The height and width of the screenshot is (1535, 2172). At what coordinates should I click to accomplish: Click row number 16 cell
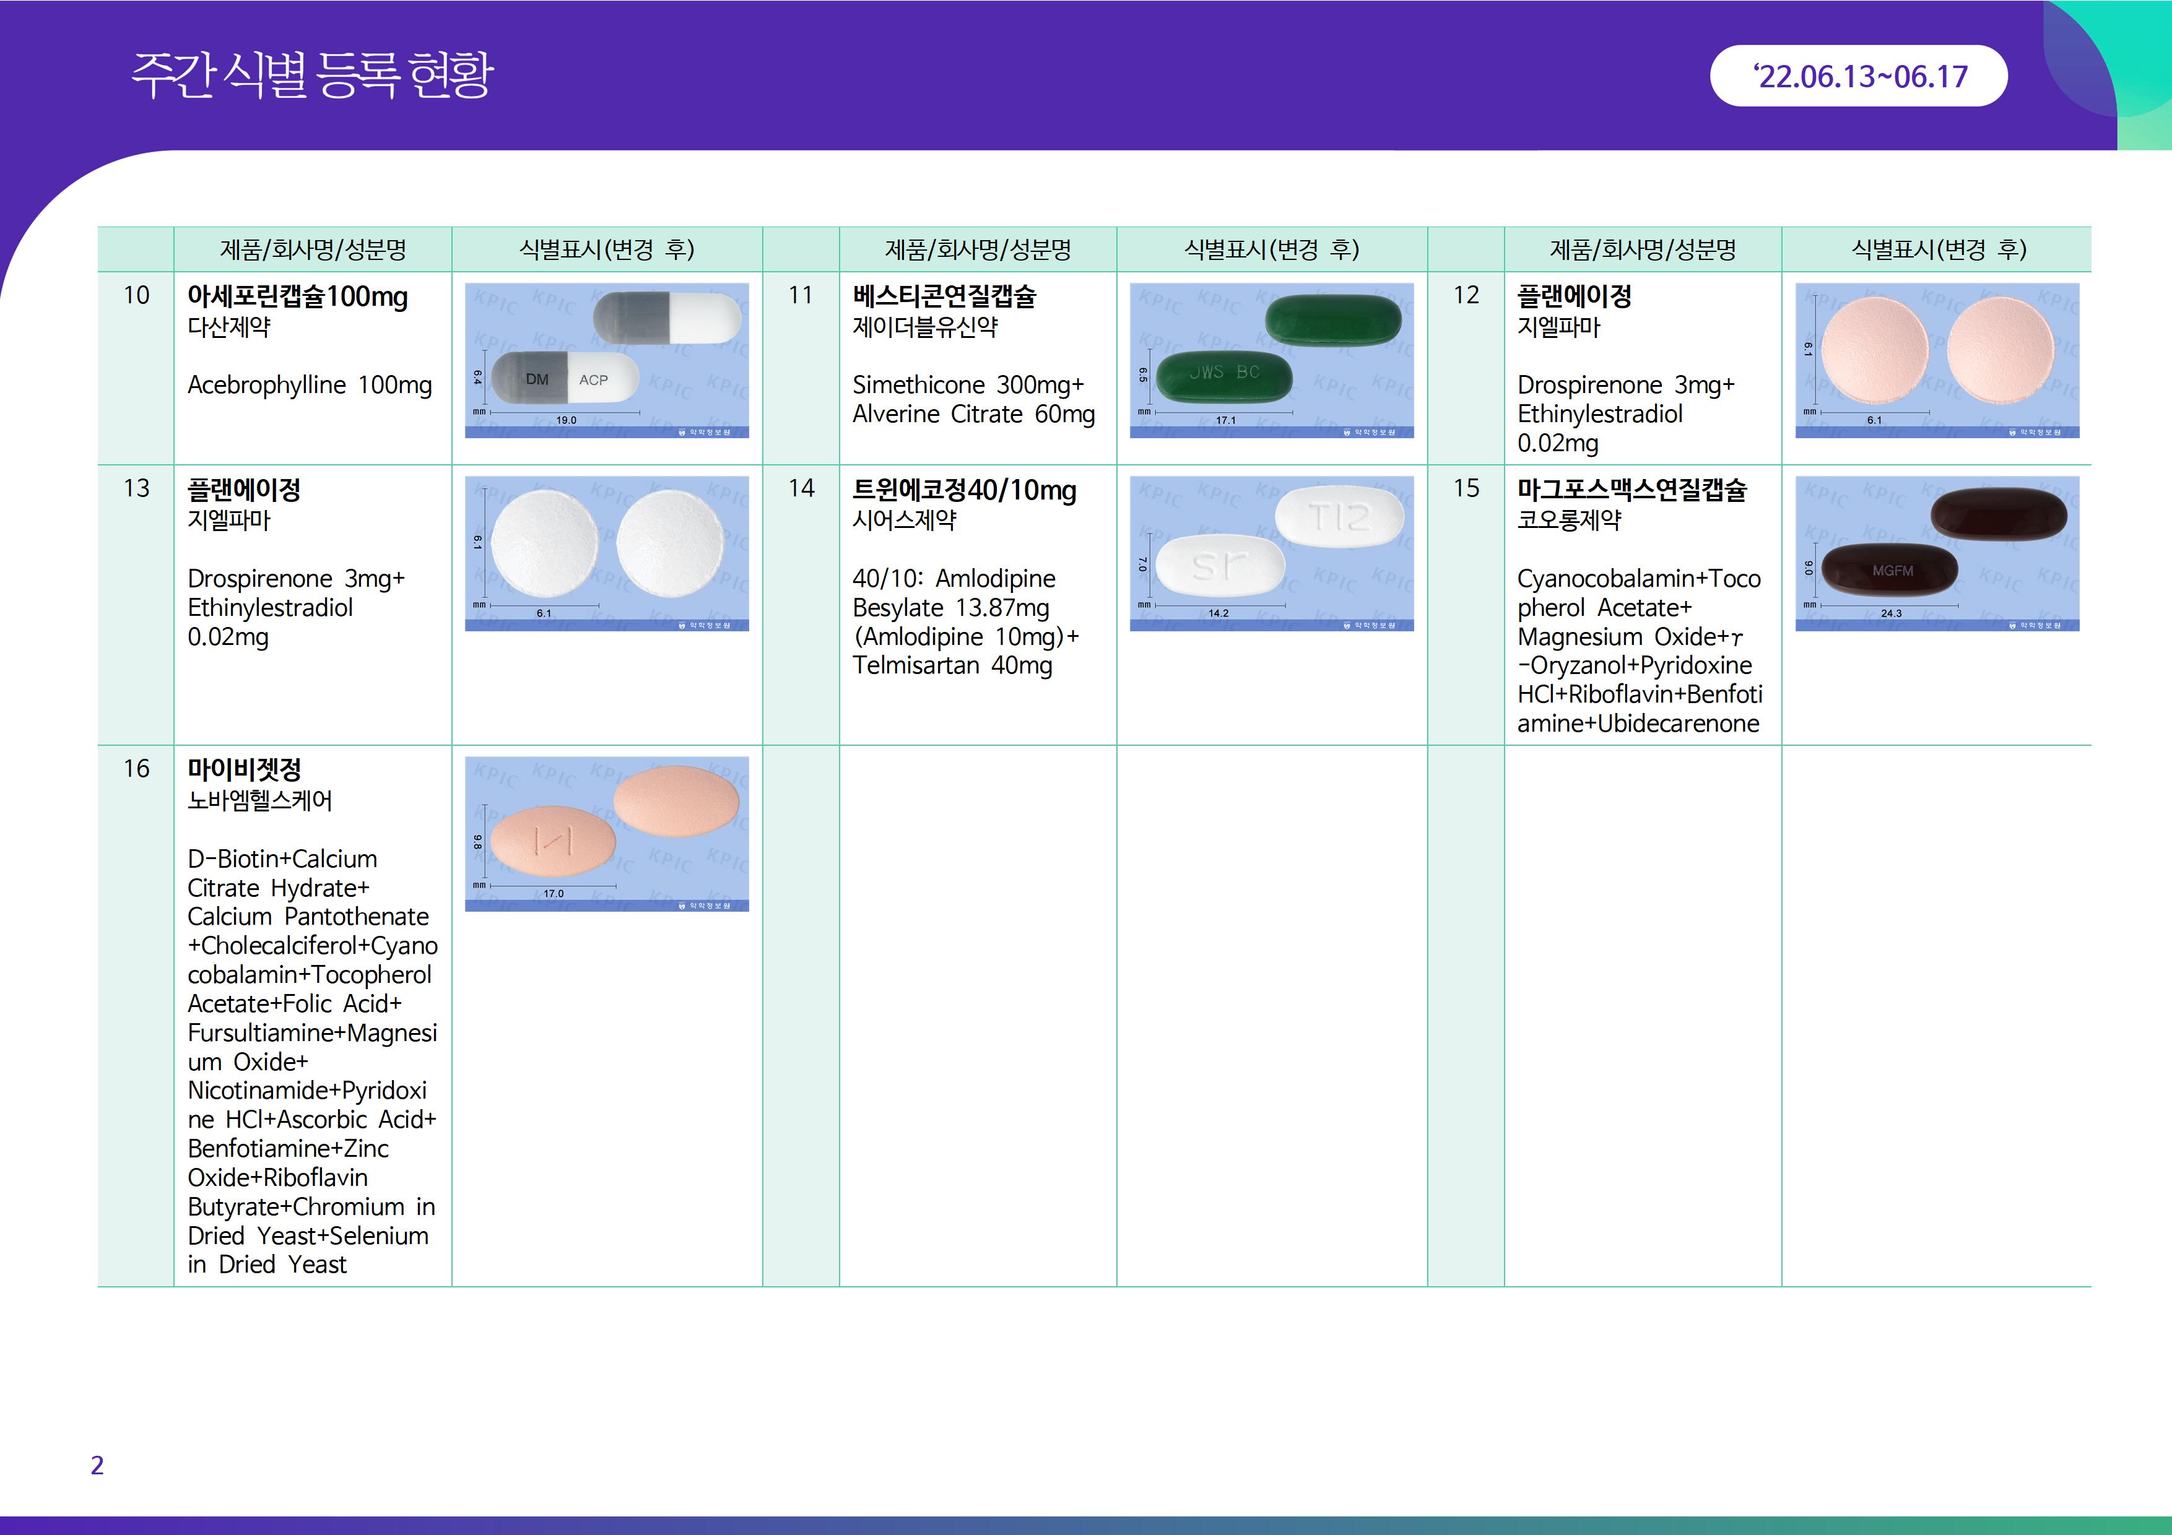[x=136, y=769]
